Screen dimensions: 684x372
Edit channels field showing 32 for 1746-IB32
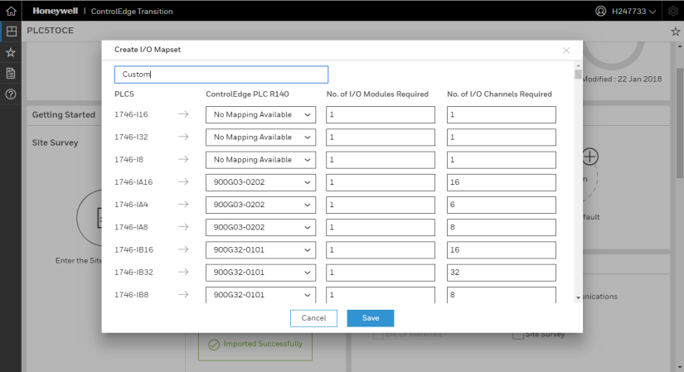click(x=502, y=273)
